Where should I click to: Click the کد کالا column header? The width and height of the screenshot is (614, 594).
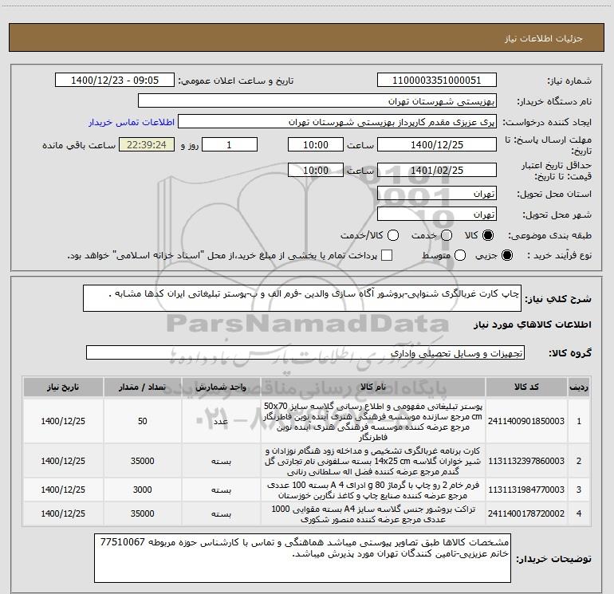click(526, 387)
